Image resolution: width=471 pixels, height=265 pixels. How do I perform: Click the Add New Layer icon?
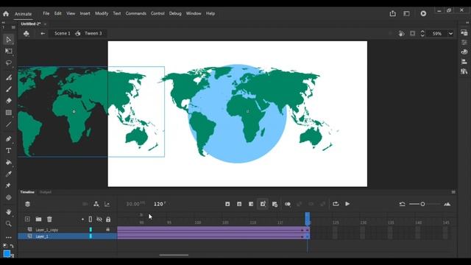[x=27, y=219]
